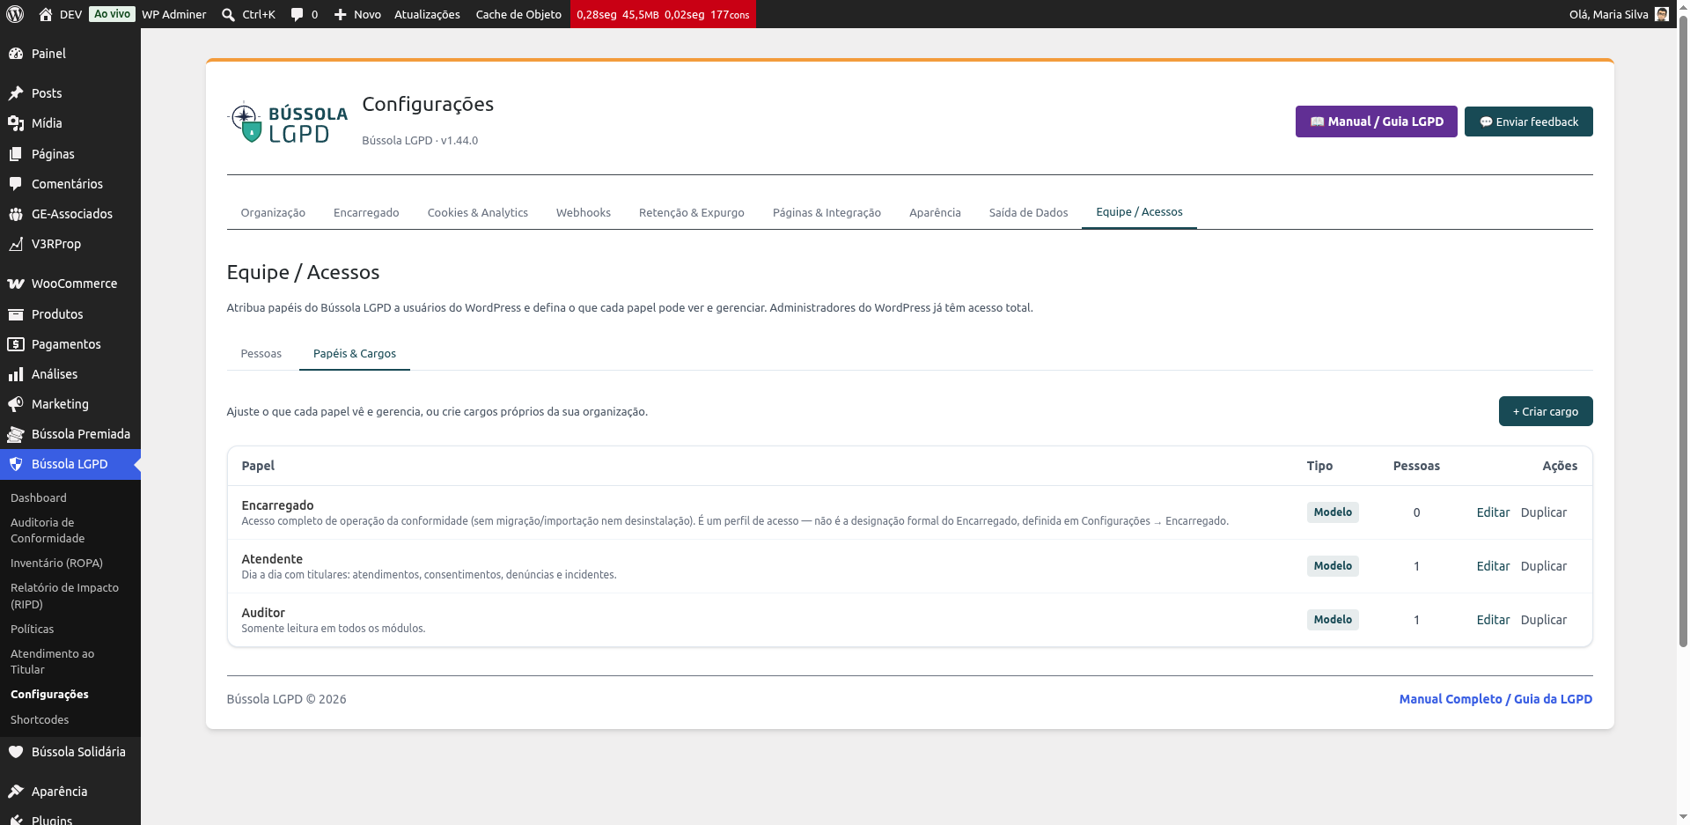
Task: Open the Cookies & Analytics tab
Action: (x=478, y=213)
